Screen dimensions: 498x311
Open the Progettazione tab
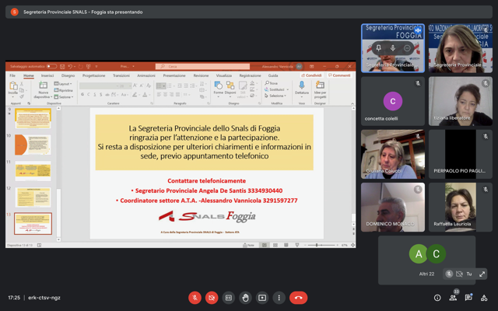93,75
